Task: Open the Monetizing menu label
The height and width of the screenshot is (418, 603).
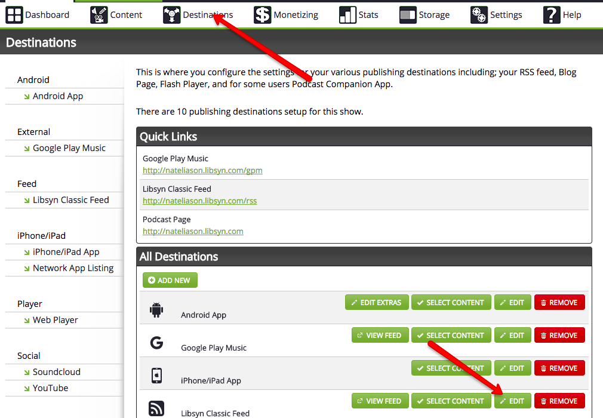Action: pyautogui.click(x=296, y=15)
